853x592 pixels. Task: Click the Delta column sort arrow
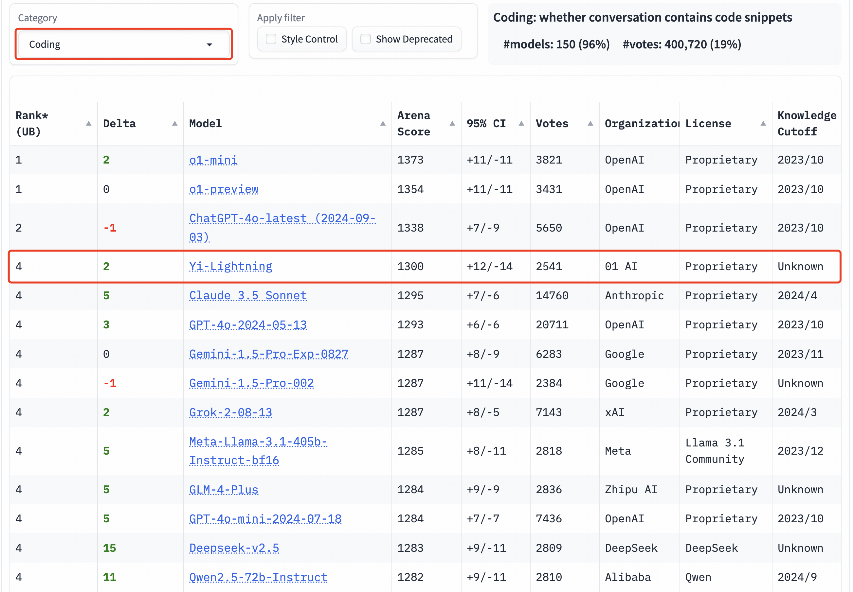(x=174, y=124)
